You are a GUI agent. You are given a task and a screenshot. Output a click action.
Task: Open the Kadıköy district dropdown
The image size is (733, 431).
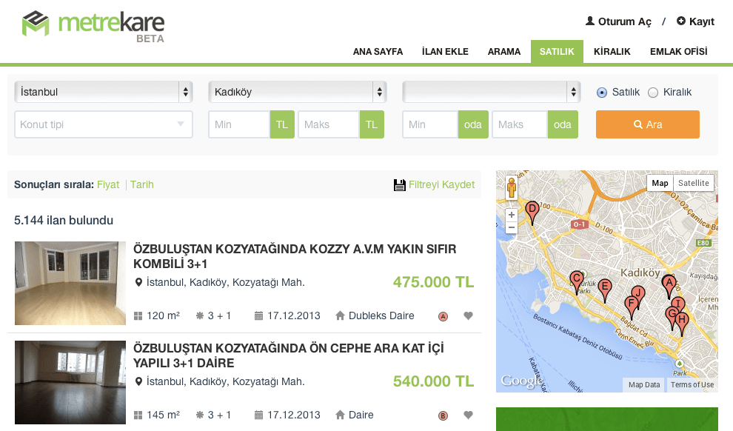298,93
